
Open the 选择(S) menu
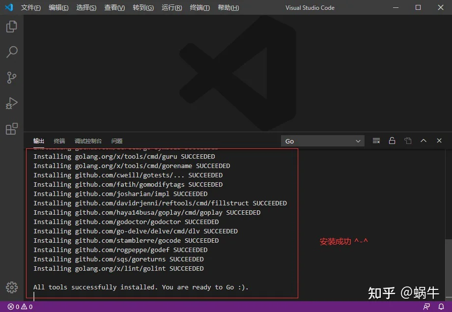click(86, 7)
